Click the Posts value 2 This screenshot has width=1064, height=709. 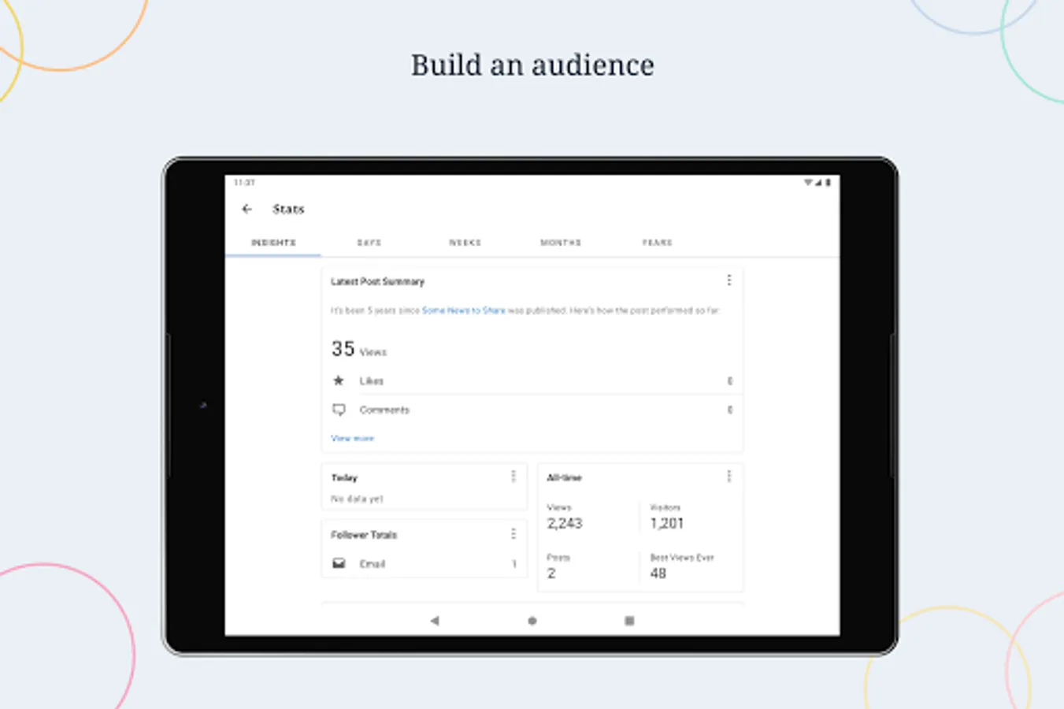click(x=551, y=574)
